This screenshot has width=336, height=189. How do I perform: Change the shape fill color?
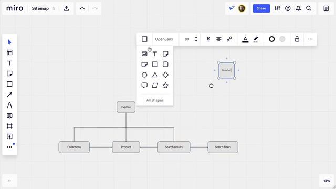click(x=282, y=39)
